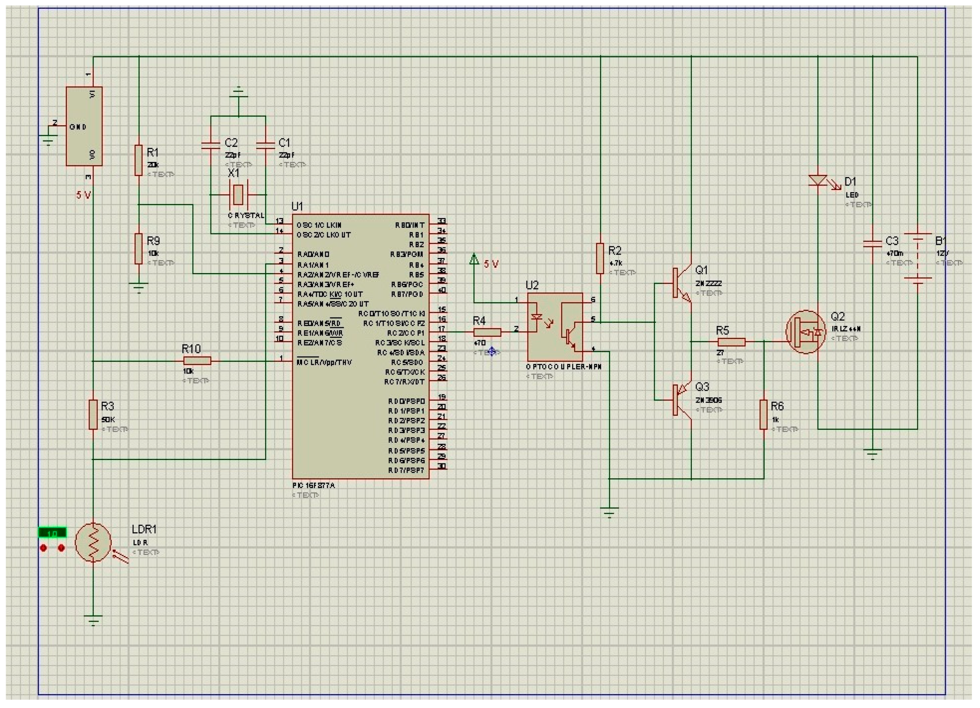Click resistor R4 near pin RC2/CCP1
980x708 pixels.
pyautogui.click(x=487, y=332)
